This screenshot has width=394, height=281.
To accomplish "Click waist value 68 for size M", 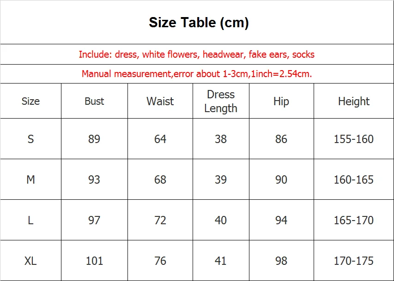I will [x=160, y=179].
